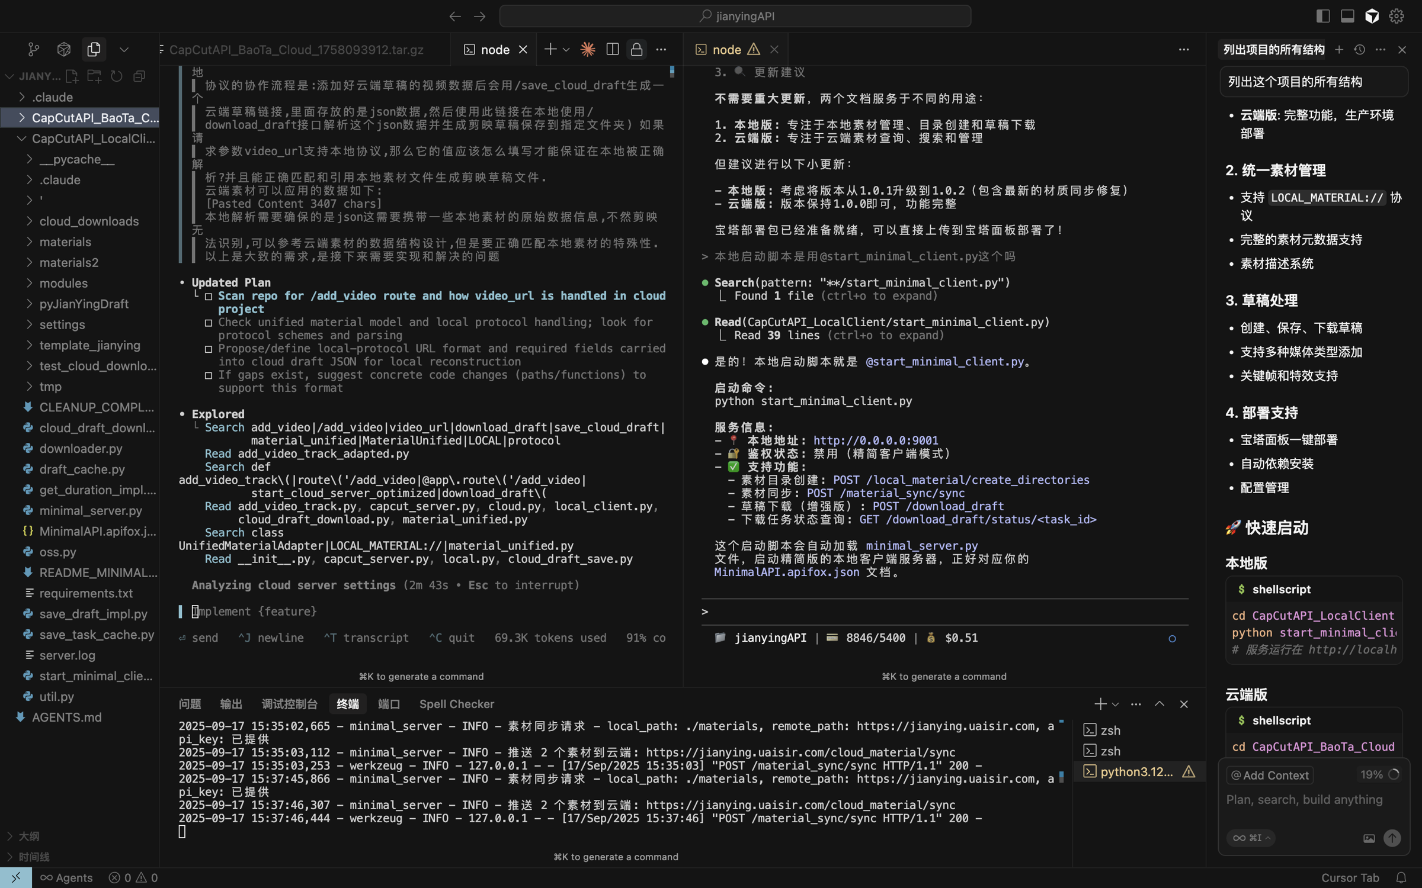Toggle the primary sidebar layout icon
Image resolution: width=1422 pixels, height=888 pixels.
[x=1323, y=16]
